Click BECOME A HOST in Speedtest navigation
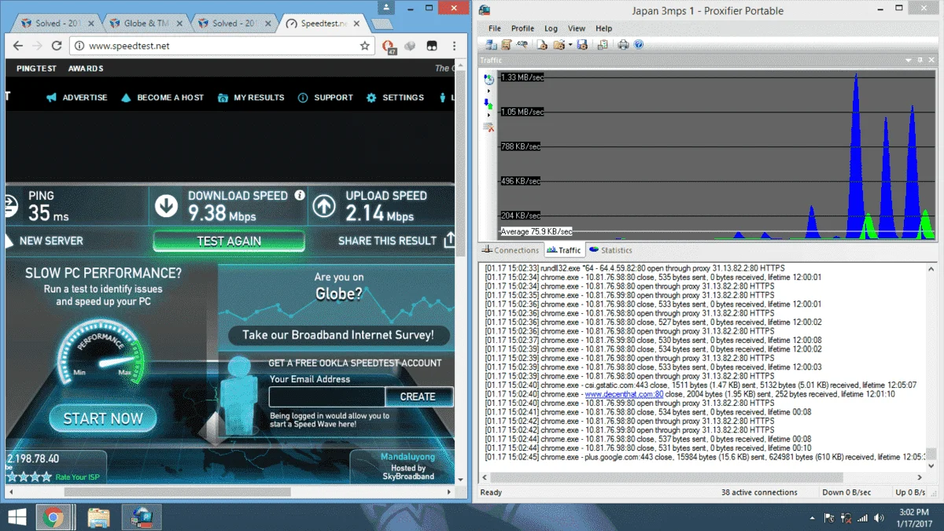The width and height of the screenshot is (944, 531). [162, 98]
